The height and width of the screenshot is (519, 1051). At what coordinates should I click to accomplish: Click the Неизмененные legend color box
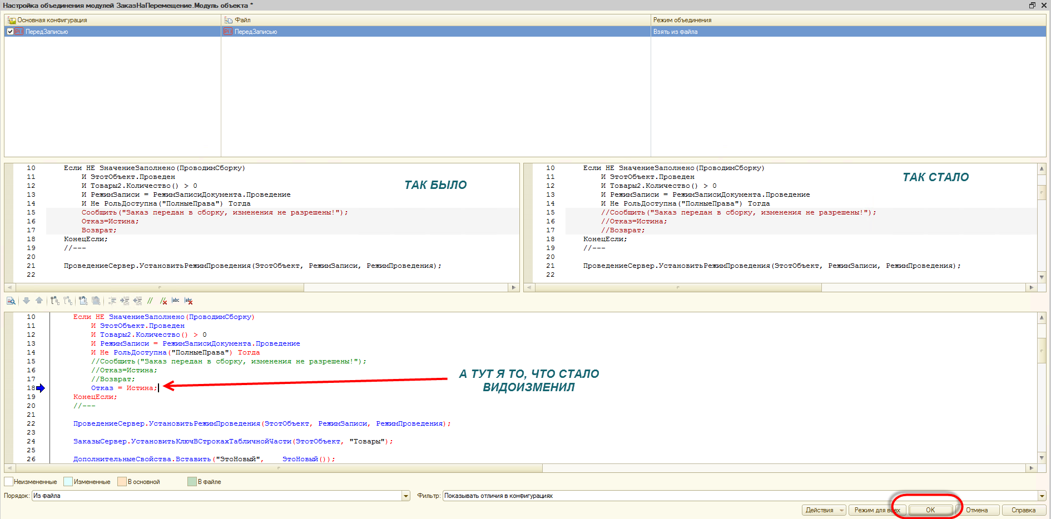point(8,482)
